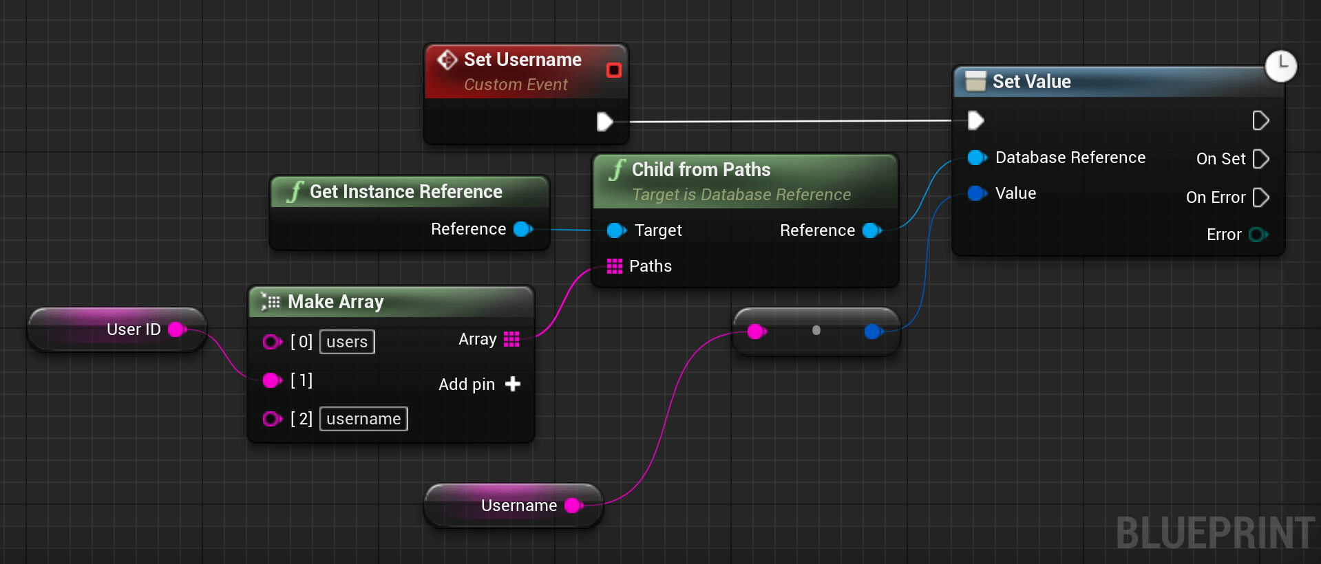Click the Set Username execution output pin
1321x564 pixels.
click(x=604, y=122)
